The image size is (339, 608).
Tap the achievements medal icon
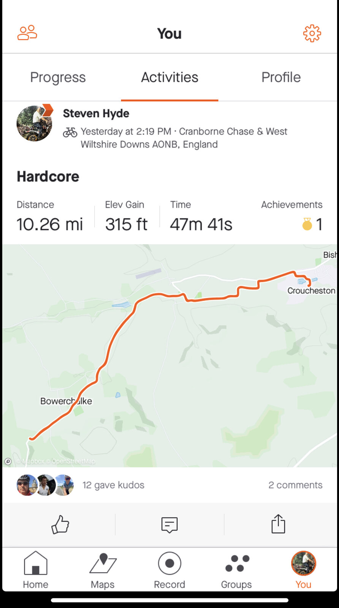pyautogui.click(x=307, y=224)
